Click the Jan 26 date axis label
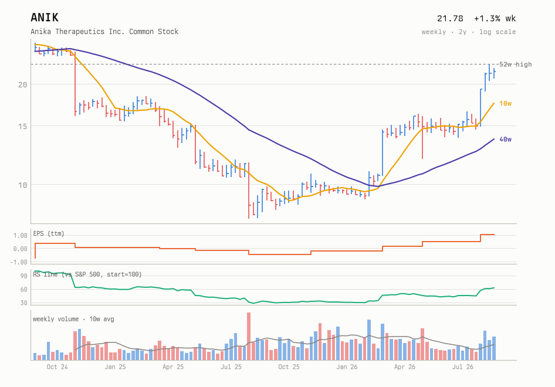Viewport: 555px width, 387px height. point(347,367)
